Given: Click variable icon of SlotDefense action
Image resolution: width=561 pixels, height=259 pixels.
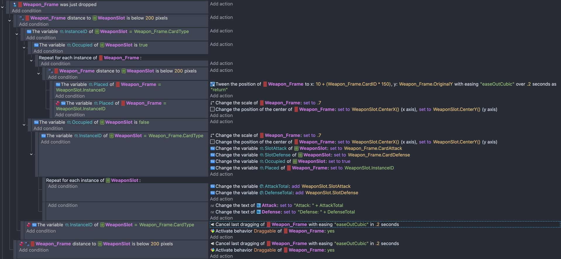Looking at the screenshot, I should [x=212, y=155].
